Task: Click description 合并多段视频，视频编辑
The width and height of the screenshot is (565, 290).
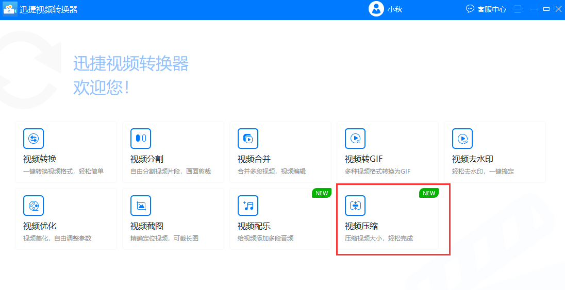Action: pos(272,172)
